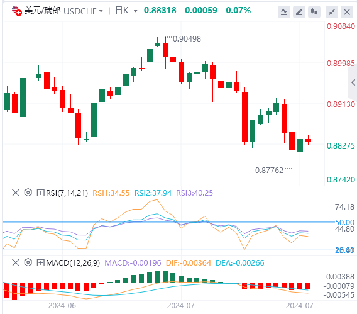
Task: Click the high price label 0.90498
Action: (187, 39)
